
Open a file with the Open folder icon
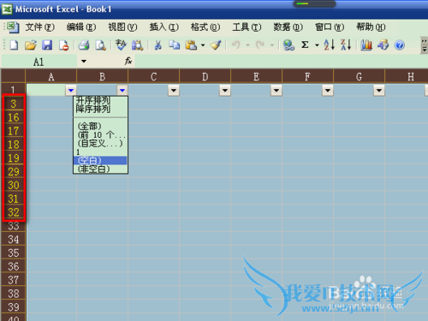(x=31, y=45)
